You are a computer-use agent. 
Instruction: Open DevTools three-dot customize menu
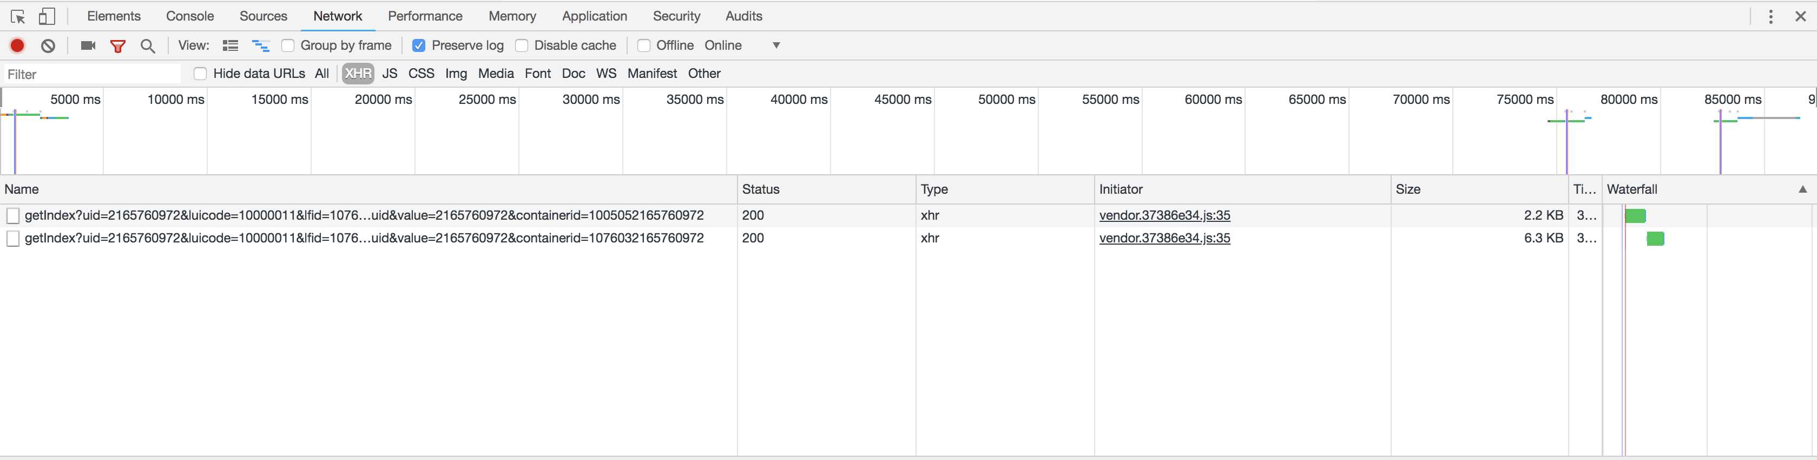[x=1770, y=16]
